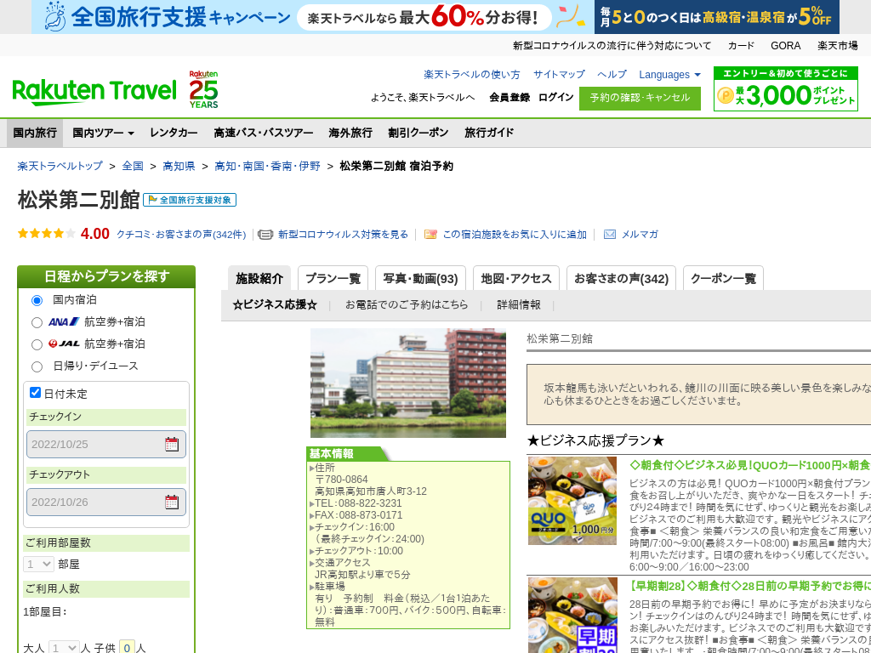Open the 【早期割28】 plan title link
The width and height of the screenshot is (871, 653).
pyautogui.click(x=750, y=586)
